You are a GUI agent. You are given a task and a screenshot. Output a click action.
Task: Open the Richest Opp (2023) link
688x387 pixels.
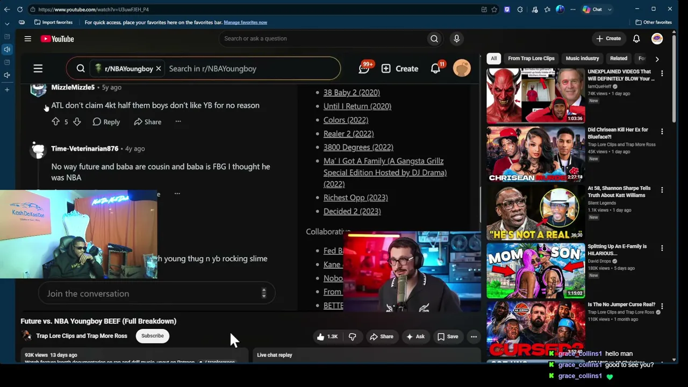(356, 198)
